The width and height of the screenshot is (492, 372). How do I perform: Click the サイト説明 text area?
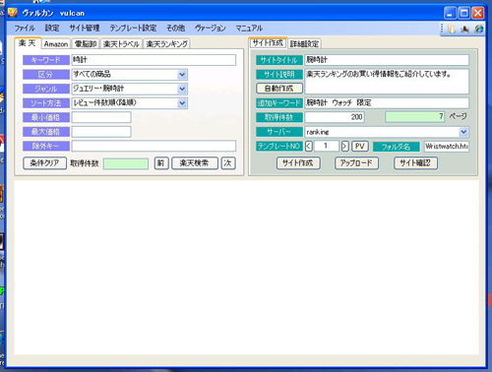[x=387, y=82]
